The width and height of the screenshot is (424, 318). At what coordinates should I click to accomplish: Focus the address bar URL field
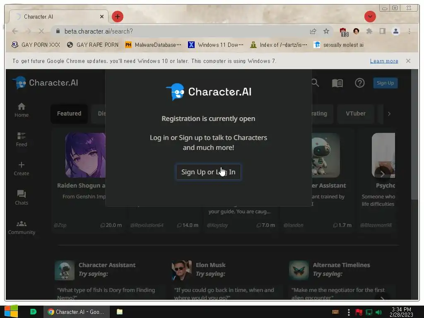tap(184, 31)
